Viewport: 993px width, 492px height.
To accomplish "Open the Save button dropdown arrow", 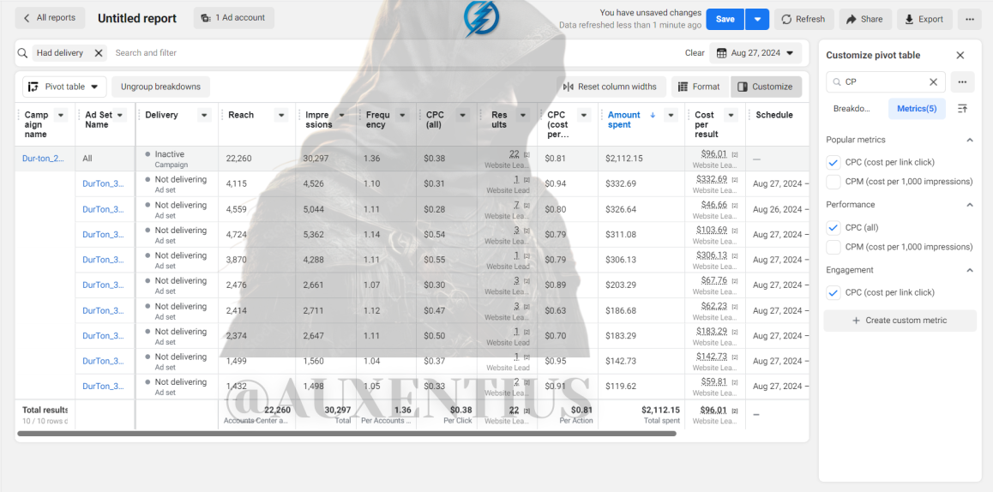I will [757, 19].
